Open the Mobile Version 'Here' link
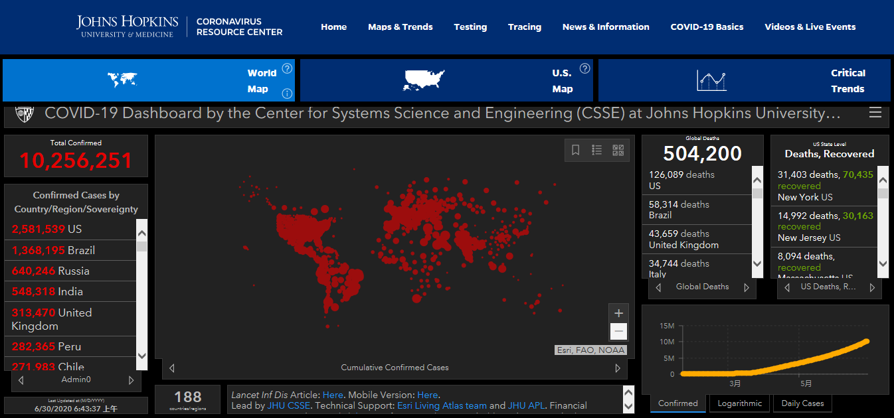Image resolution: width=894 pixels, height=418 pixels. 428,395
